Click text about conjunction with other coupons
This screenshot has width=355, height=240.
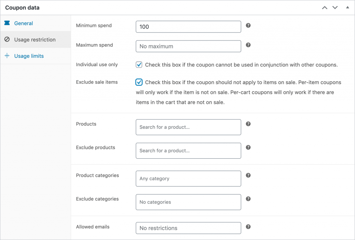click(x=241, y=65)
